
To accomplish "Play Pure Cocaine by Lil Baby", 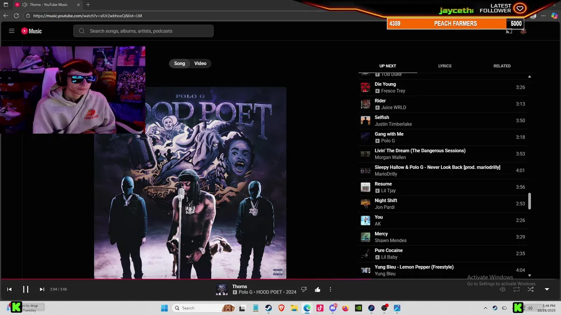I will click(x=443, y=254).
